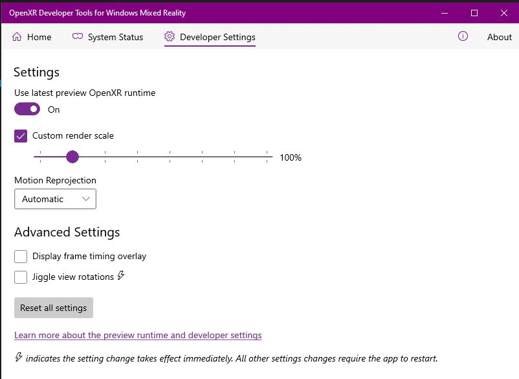Open Learn more about preview runtime link
The width and height of the screenshot is (519, 379).
tap(138, 336)
